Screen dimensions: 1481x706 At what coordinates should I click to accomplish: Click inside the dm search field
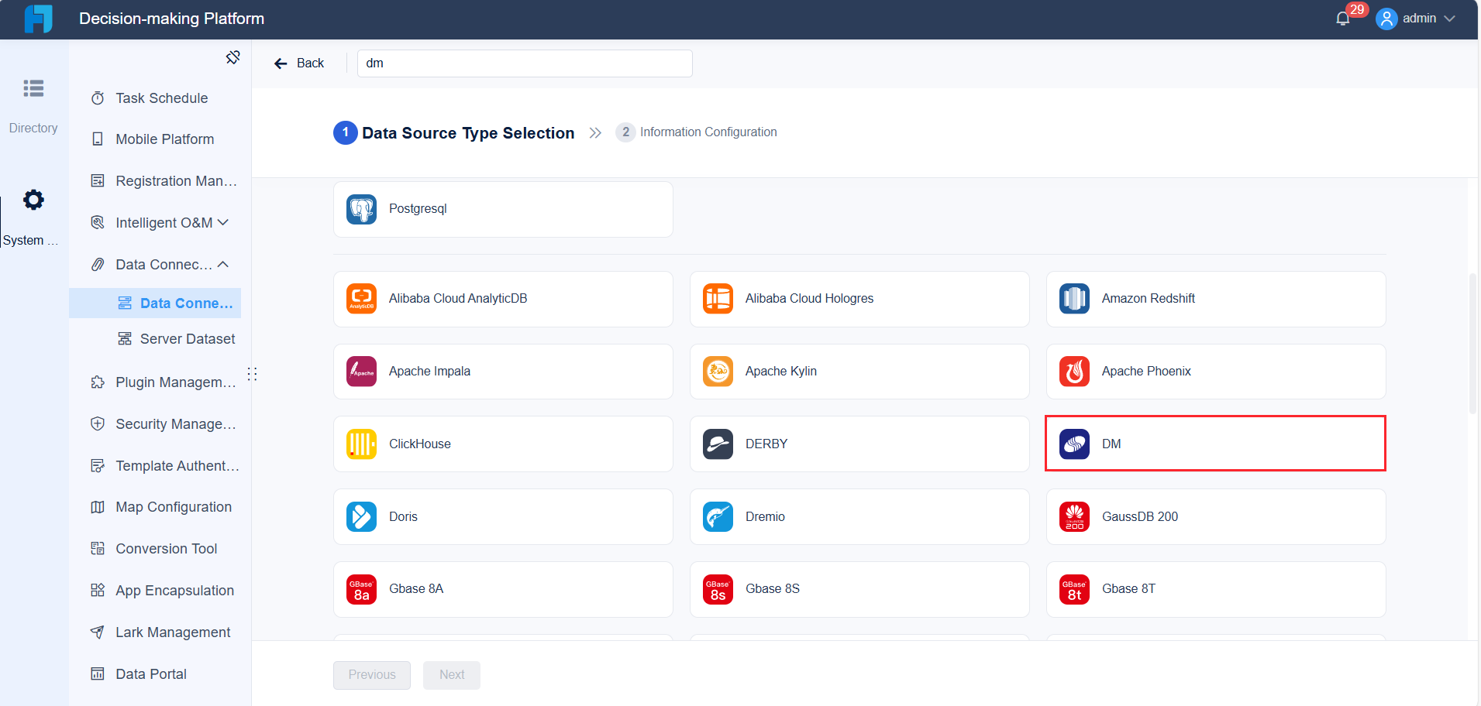pos(524,63)
